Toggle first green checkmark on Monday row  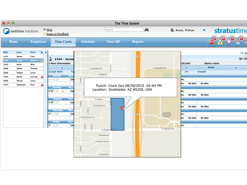click(x=49, y=91)
